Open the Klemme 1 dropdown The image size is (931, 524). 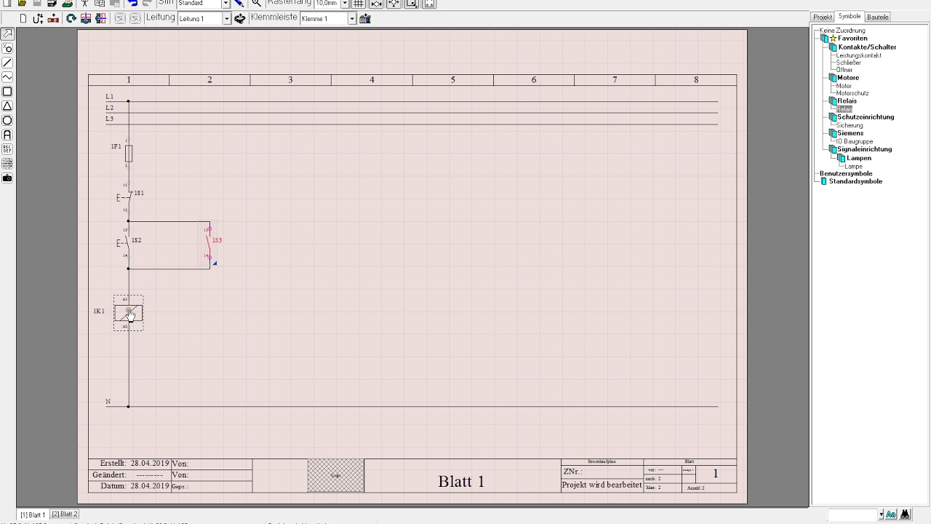(x=352, y=19)
